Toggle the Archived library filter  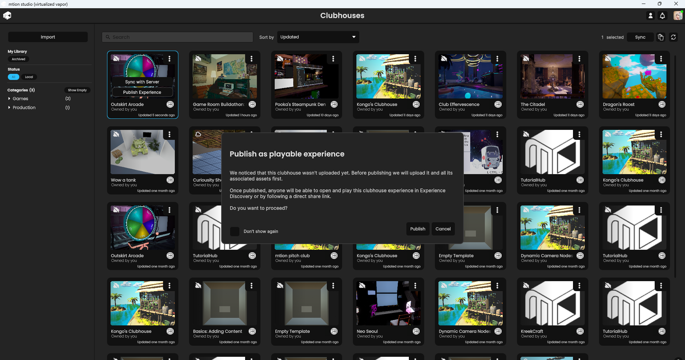[x=19, y=59]
